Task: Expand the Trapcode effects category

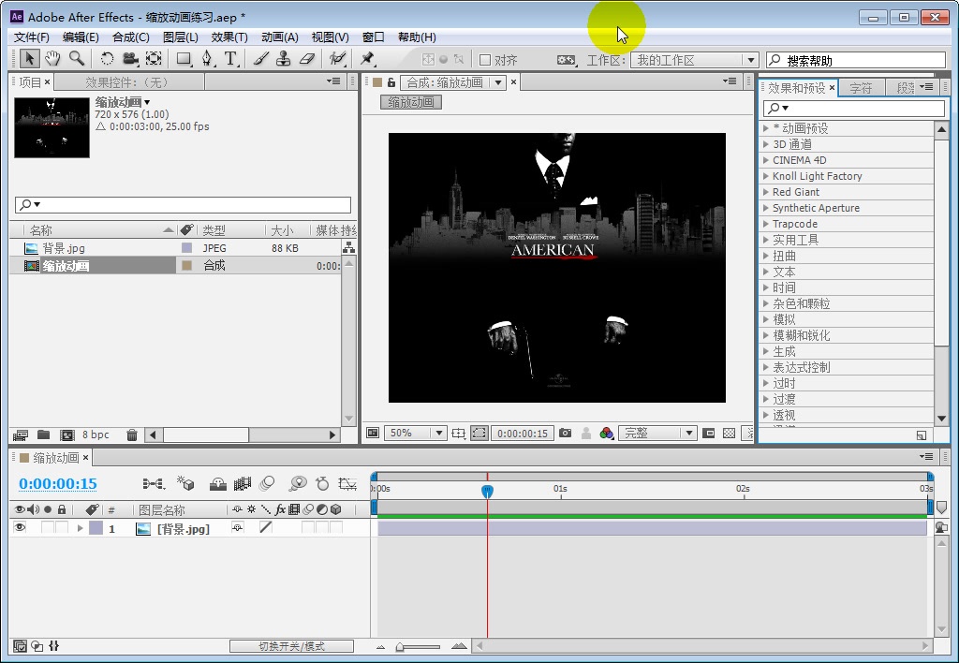Action: (765, 224)
